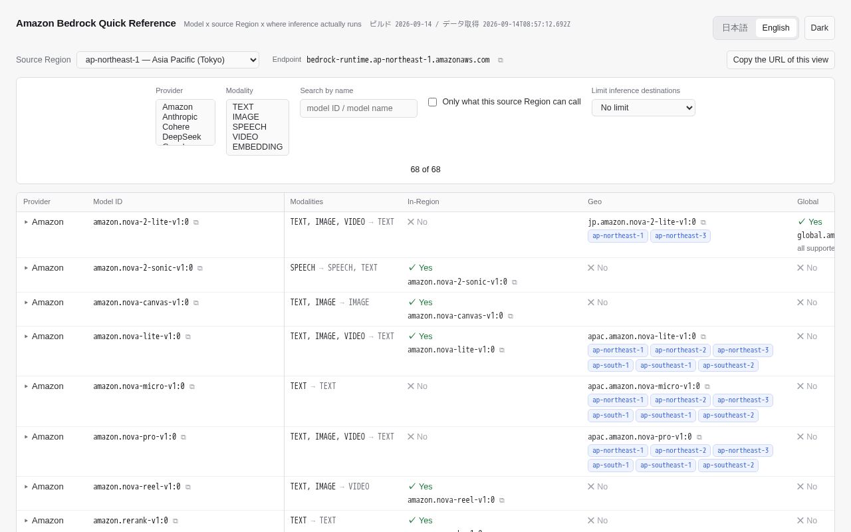
Task: Expand the amazon.nova-pro-v1:0 row
Action: point(27,437)
